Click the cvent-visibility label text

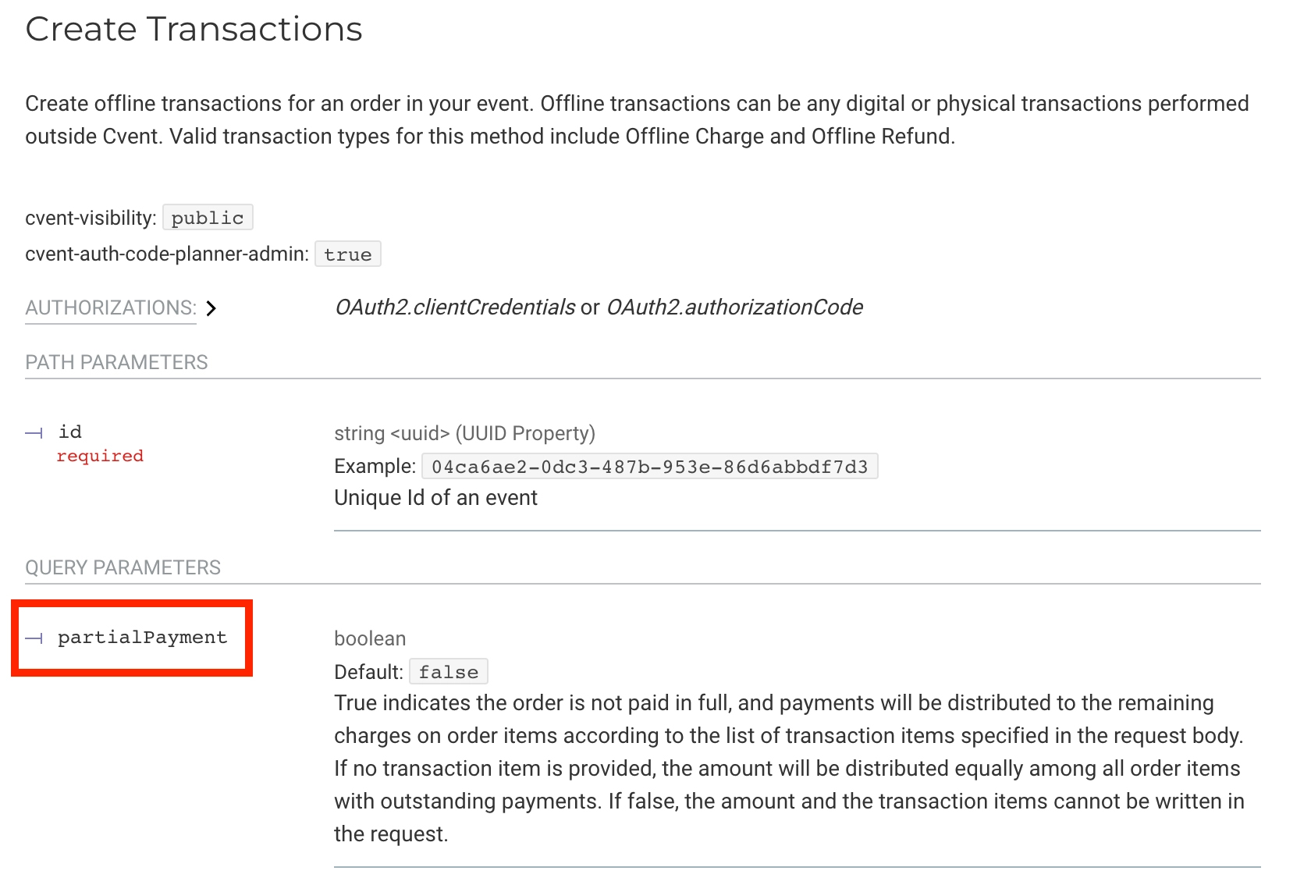point(91,218)
